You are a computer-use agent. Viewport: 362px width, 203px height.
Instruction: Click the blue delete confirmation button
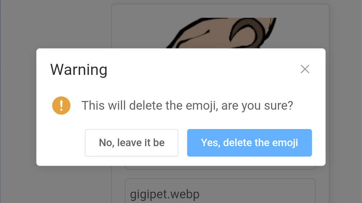249,143
